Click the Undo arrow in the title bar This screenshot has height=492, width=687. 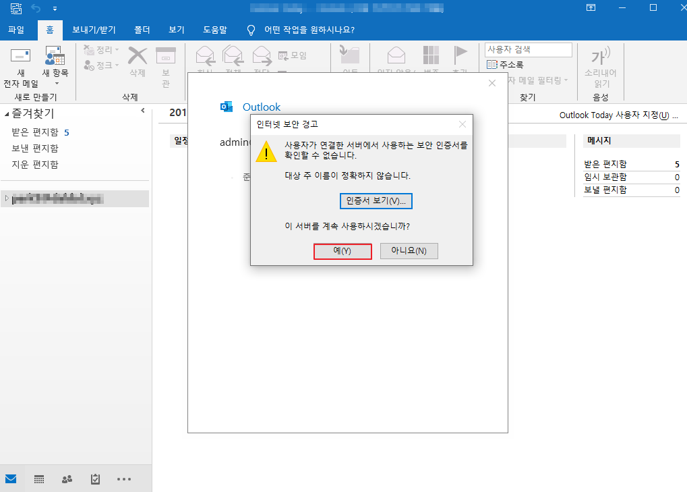point(36,8)
